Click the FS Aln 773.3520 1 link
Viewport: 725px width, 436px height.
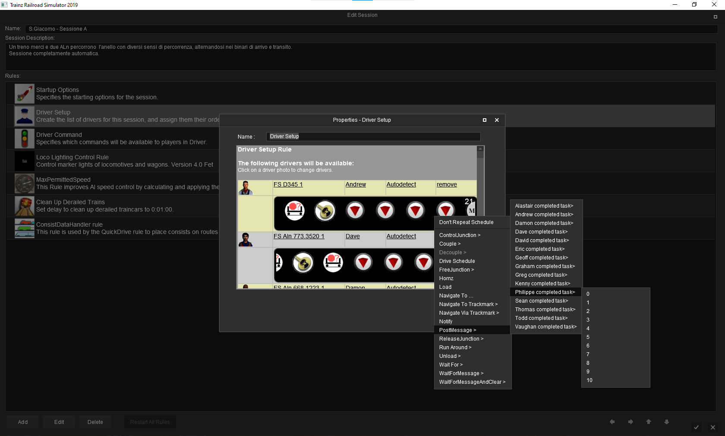[299, 236]
